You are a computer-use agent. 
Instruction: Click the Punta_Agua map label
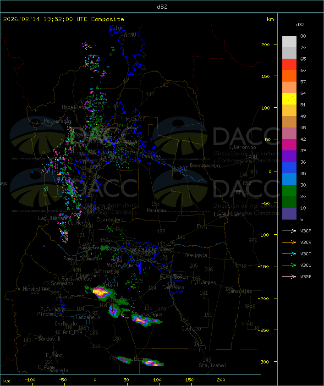(148, 314)
